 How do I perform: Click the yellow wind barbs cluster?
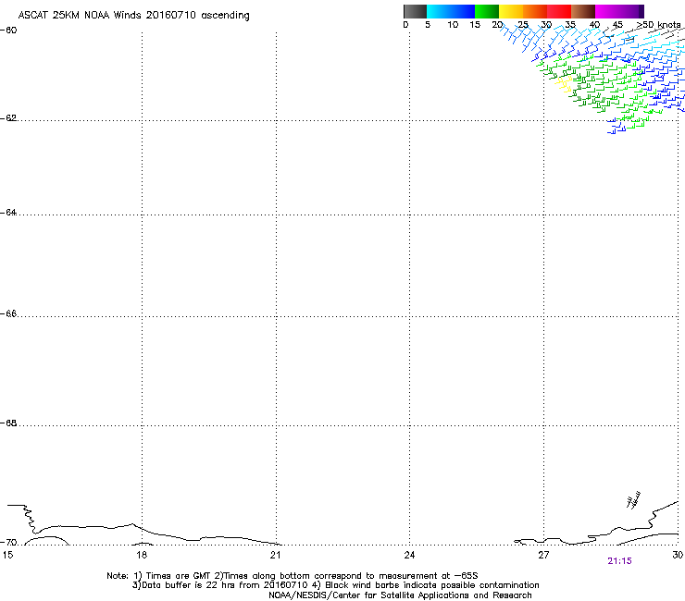(564, 83)
